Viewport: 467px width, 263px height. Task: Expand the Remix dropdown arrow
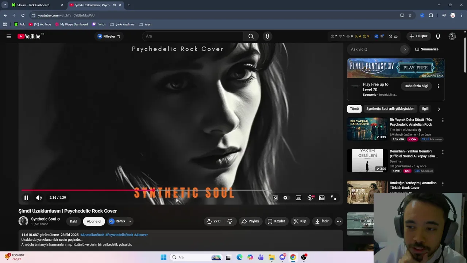point(130,221)
